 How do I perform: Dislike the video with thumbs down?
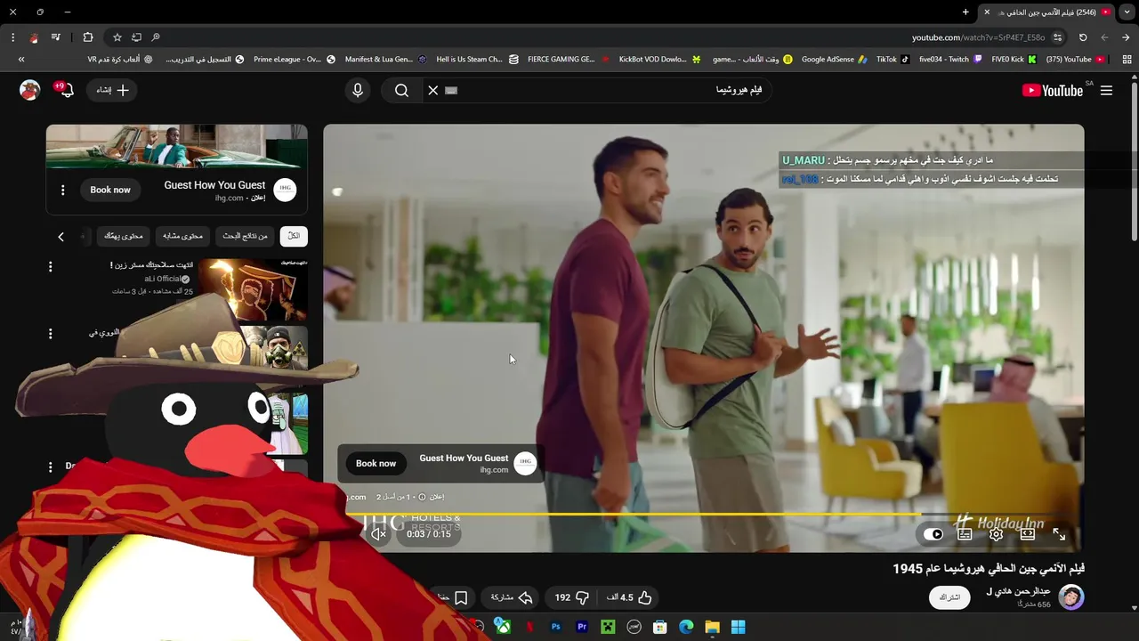[x=572, y=597]
